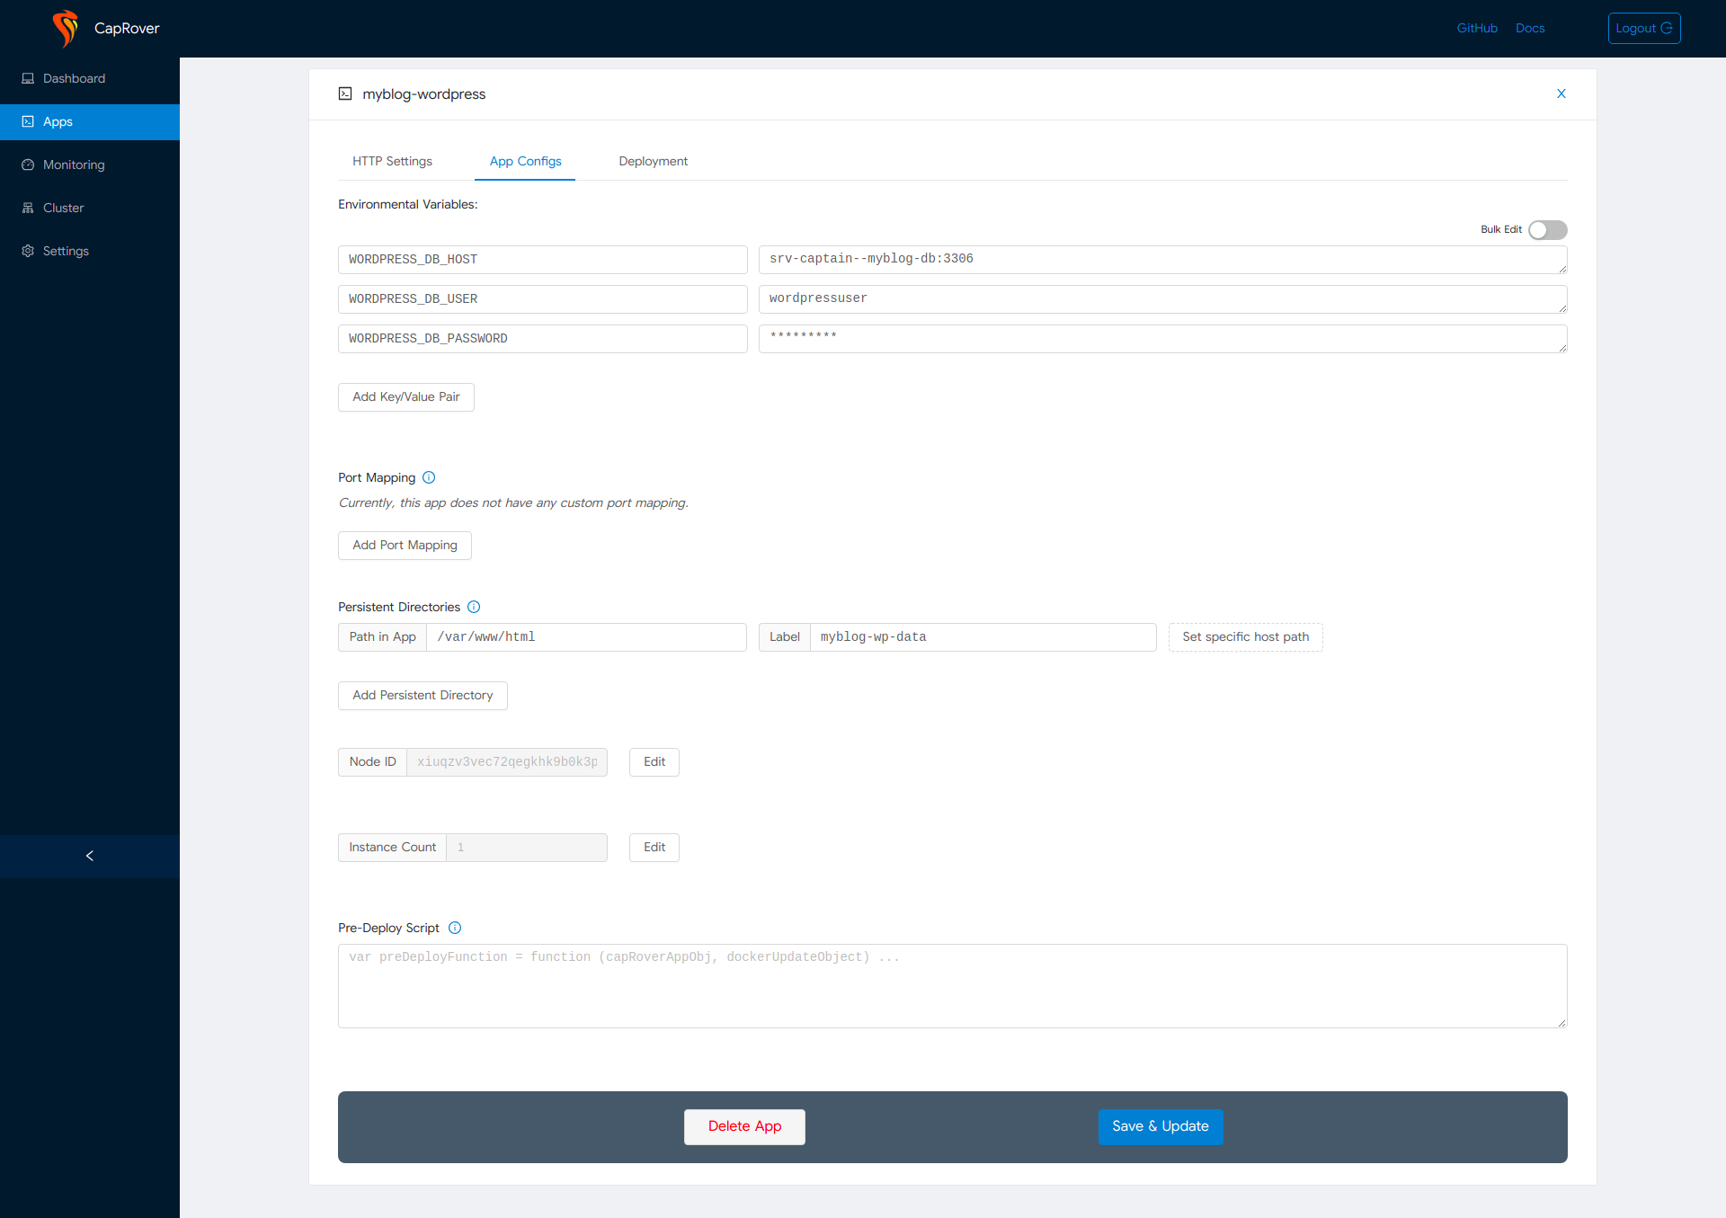The width and height of the screenshot is (1726, 1218).
Task: Switch to the Deployment tab
Action: tap(653, 161)
